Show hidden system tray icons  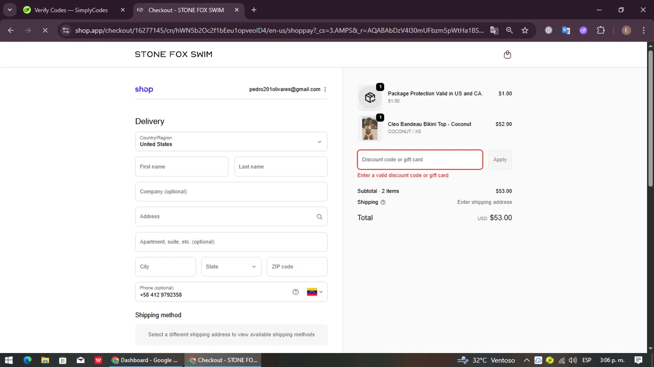527,360
